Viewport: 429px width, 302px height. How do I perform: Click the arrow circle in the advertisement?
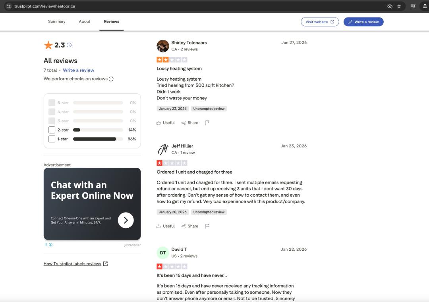(126, 220)
